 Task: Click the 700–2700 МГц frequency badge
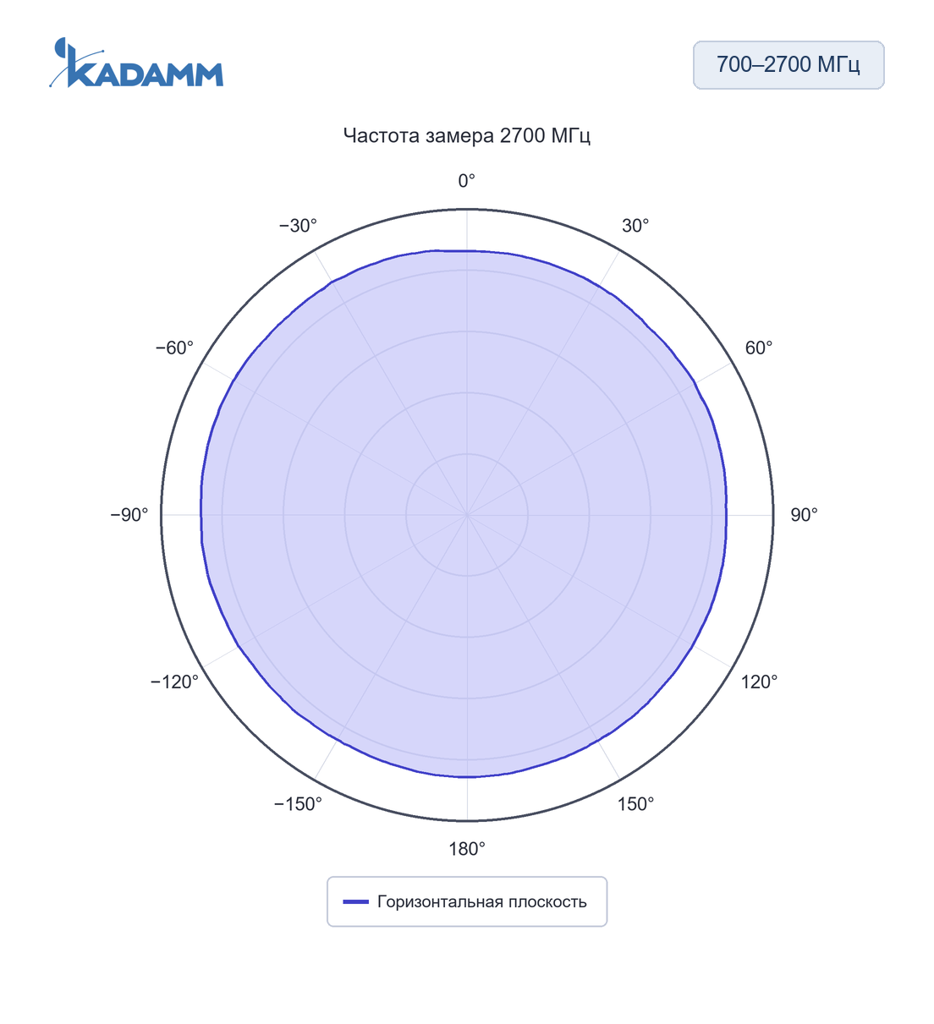[788, 65]
